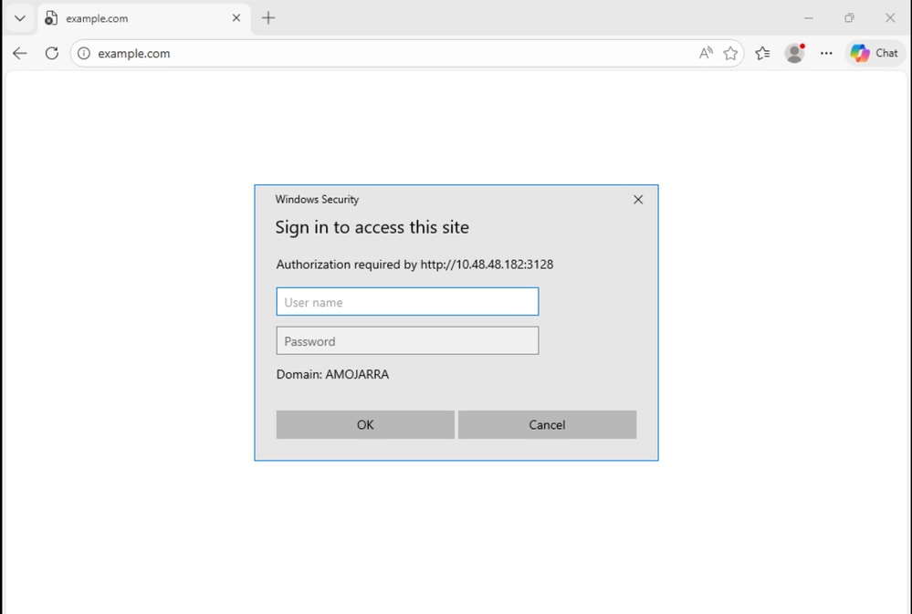Open the Settings and more ellipsis menu
This screenshot has height=614, width=912.
point(826,53)
